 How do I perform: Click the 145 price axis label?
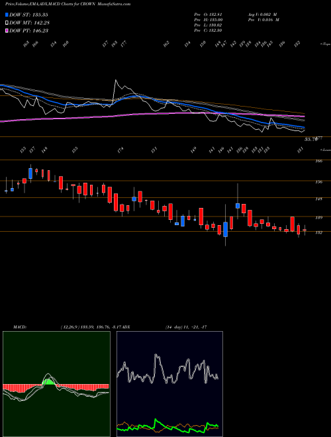pos(319,199)
